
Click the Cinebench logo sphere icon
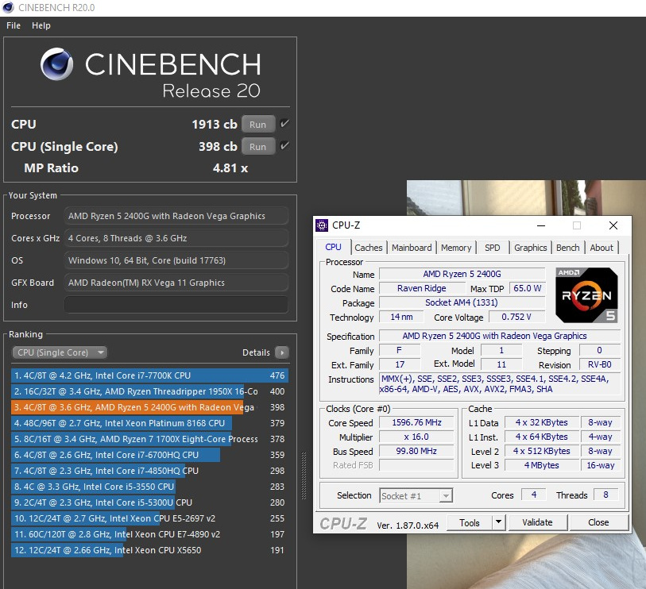tap(57, 64)
